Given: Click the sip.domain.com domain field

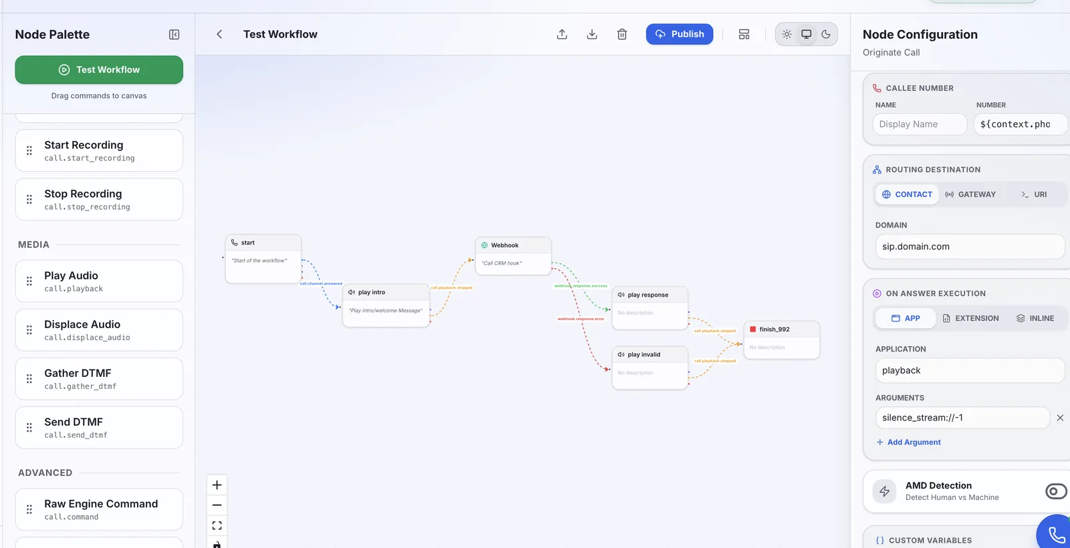Looking at the screenshot, I should click(x=970, y=247).
